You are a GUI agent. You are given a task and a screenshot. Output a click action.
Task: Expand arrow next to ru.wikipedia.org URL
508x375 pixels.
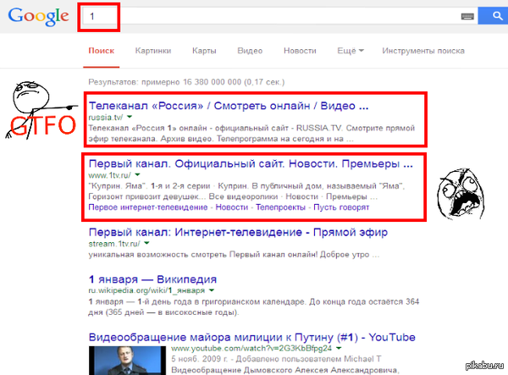tap(212, 290)
